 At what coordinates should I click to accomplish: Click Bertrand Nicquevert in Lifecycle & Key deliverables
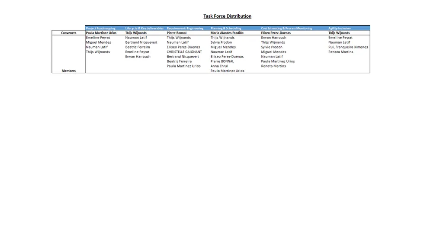pos(141,42)
